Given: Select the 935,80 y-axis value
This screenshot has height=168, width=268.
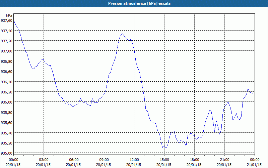Looking at the screenshot, I should [6, 113].
